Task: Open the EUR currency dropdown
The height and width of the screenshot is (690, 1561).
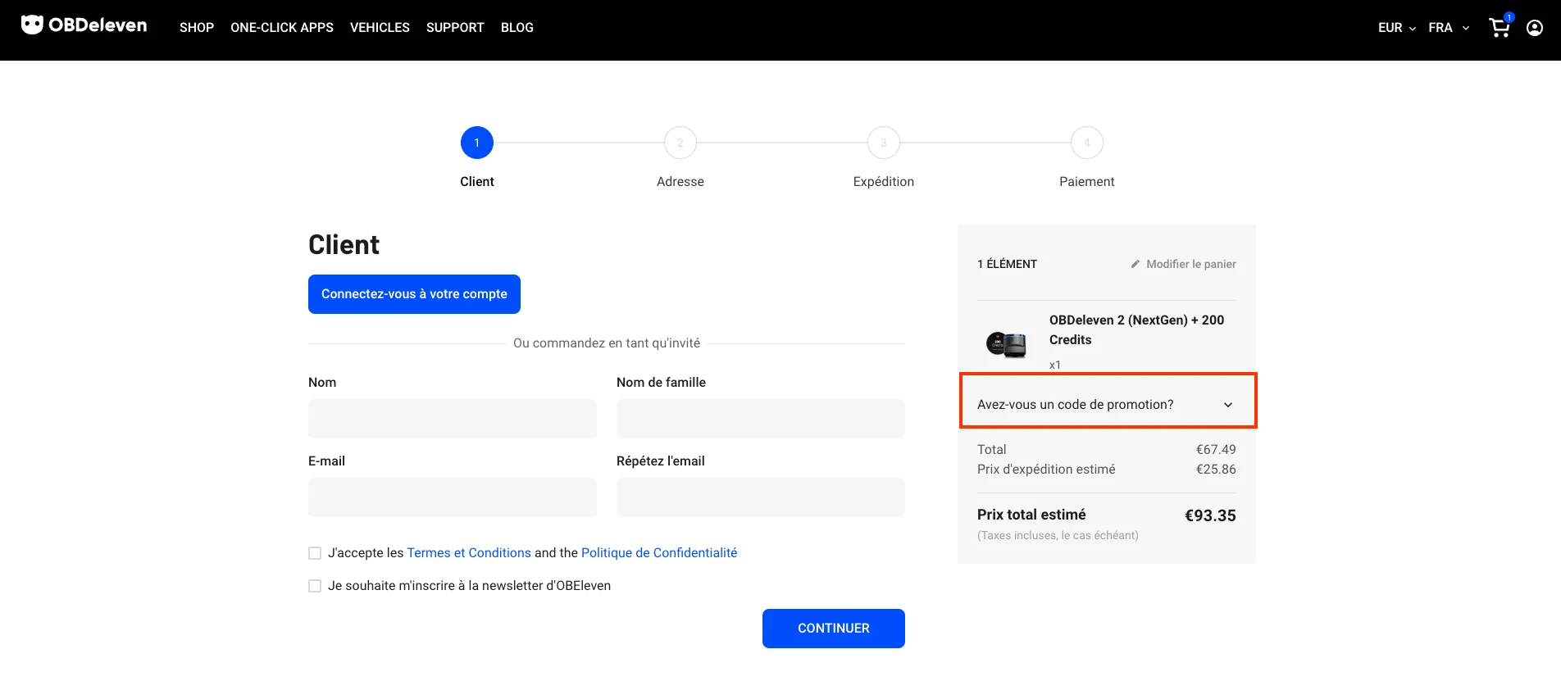Action: (x=1397, y=28)
